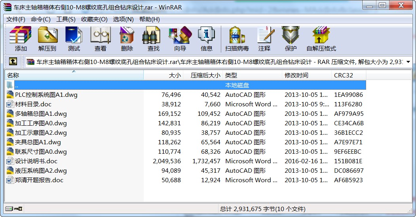This screenshot has height=217, width=416.
Task: Click type cell Microsoft Word of 材料目录.doc
Action: click(x=251, y=104)
